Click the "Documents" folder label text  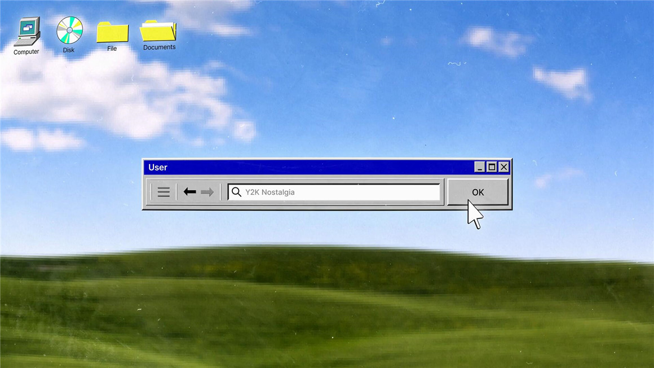point(159,47)
